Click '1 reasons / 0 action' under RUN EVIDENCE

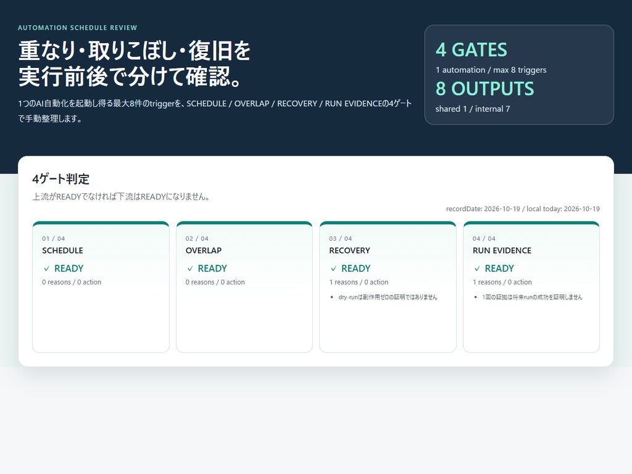tap(502, 282)
